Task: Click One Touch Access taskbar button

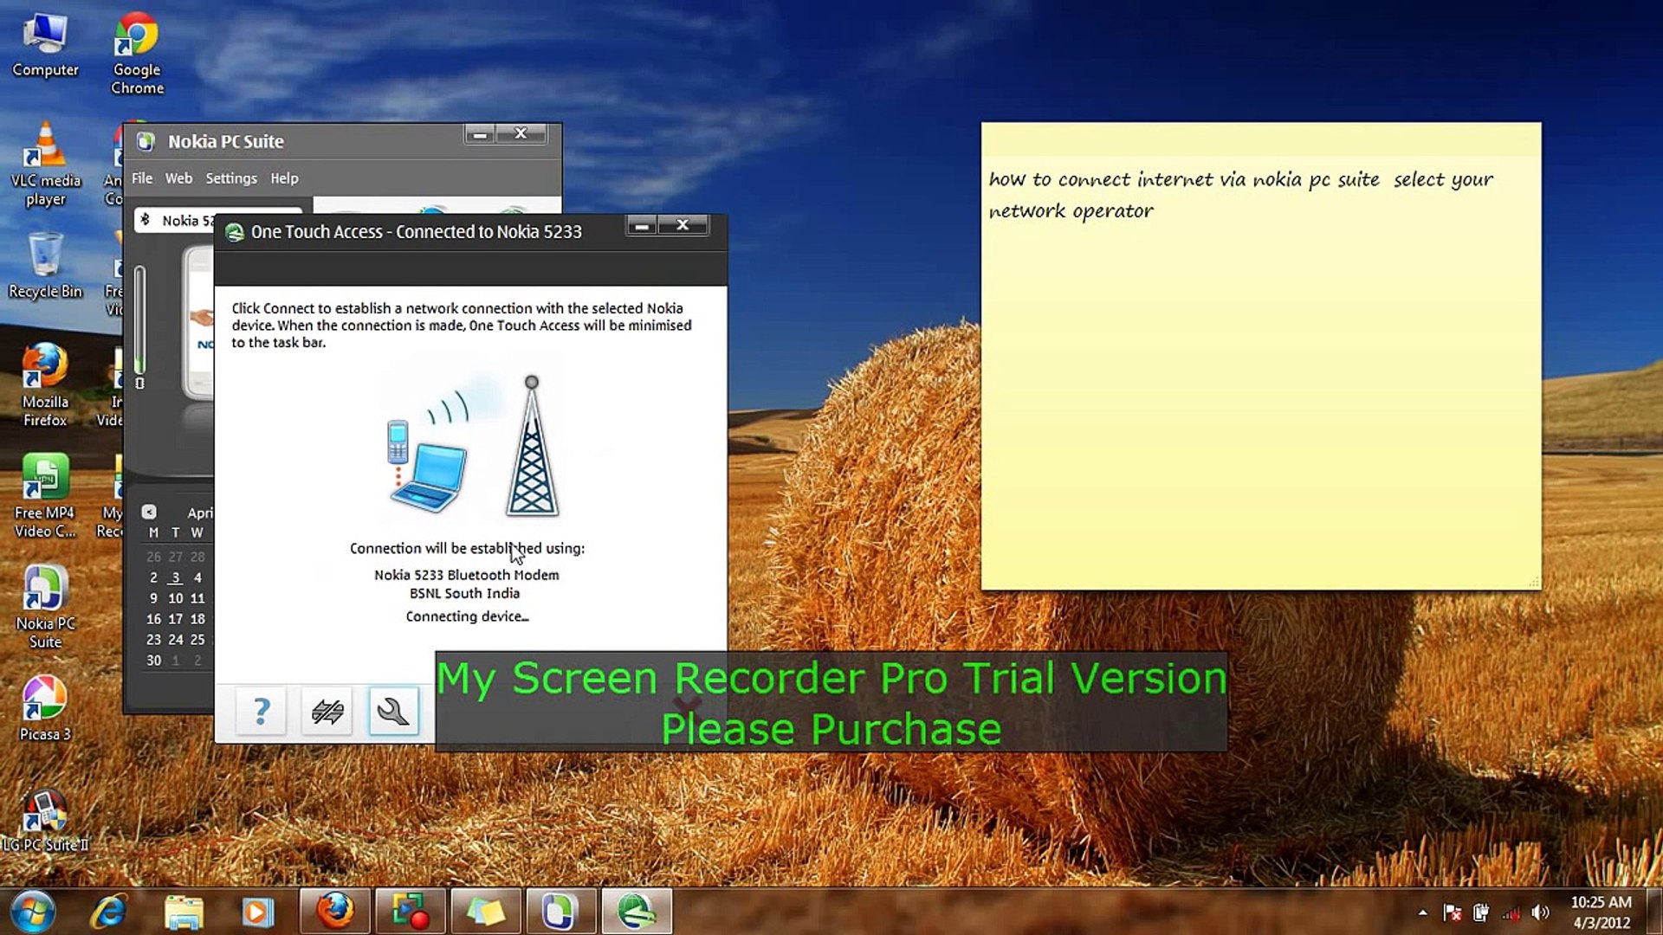Action: [637, 912]
